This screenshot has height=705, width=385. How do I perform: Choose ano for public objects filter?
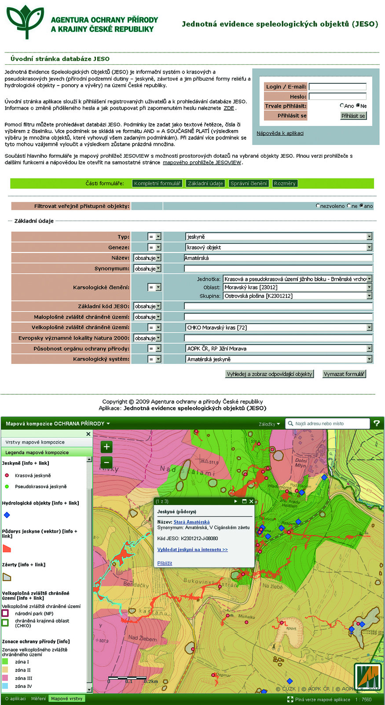pyautogui.click(x=361, y=206)
